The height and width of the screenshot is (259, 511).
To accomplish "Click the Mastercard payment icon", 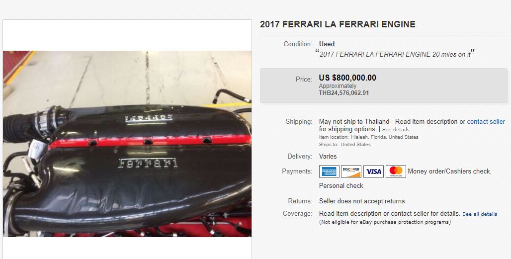I will (x=396, y=172).
